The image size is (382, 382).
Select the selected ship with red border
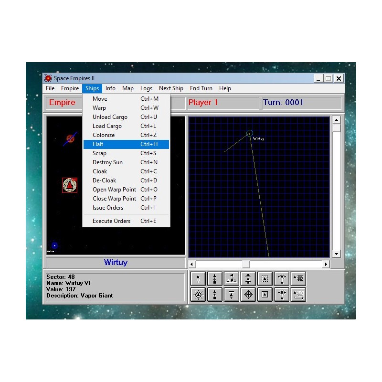pos(70,185)
